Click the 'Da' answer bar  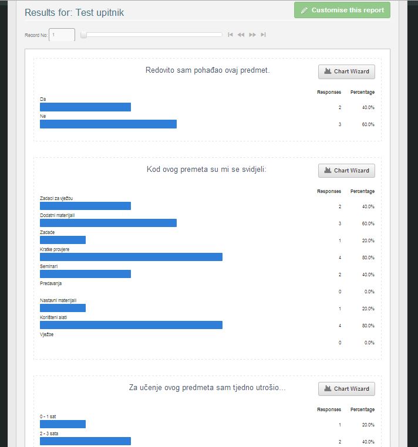coord(85,107)
